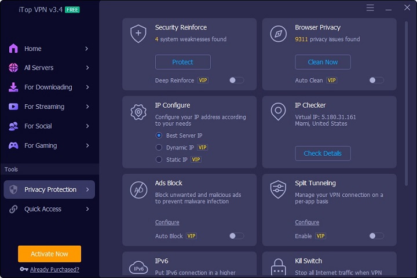Click the Already Purchased? link
The height and width of the screenshot is (278, 417).
coord(54,269)
